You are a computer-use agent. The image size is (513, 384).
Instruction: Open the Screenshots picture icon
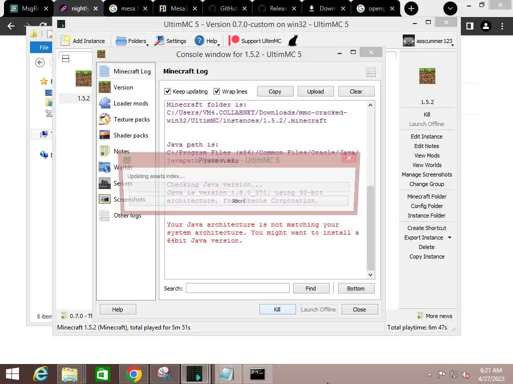(105, 199)
